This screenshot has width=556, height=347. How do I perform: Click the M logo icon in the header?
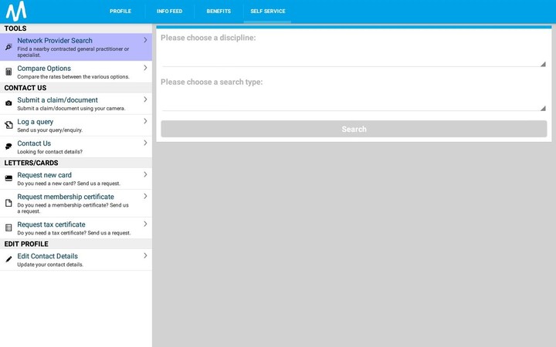coord(16,12)
